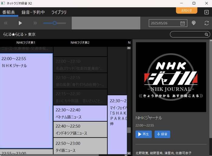The image size is (212, 156).
Task: Open the calendar date picker icon
Action: (x=183, y=23)
